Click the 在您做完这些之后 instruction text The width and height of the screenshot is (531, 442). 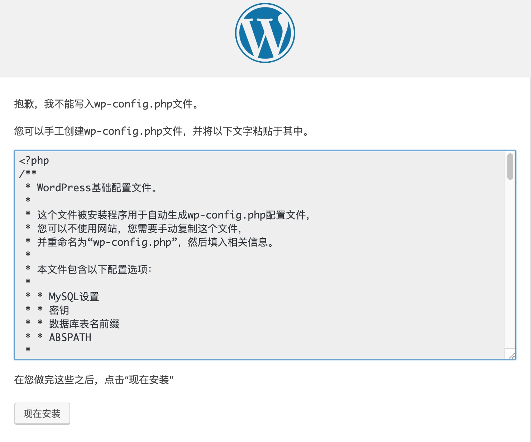point(94,380)
